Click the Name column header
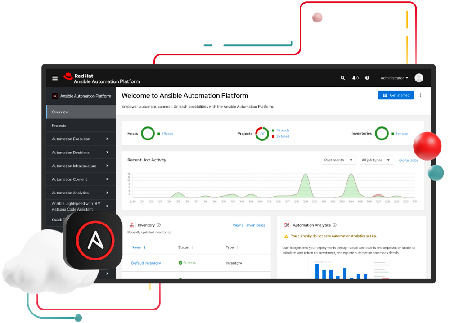450x323 pixels. [136, 247]
